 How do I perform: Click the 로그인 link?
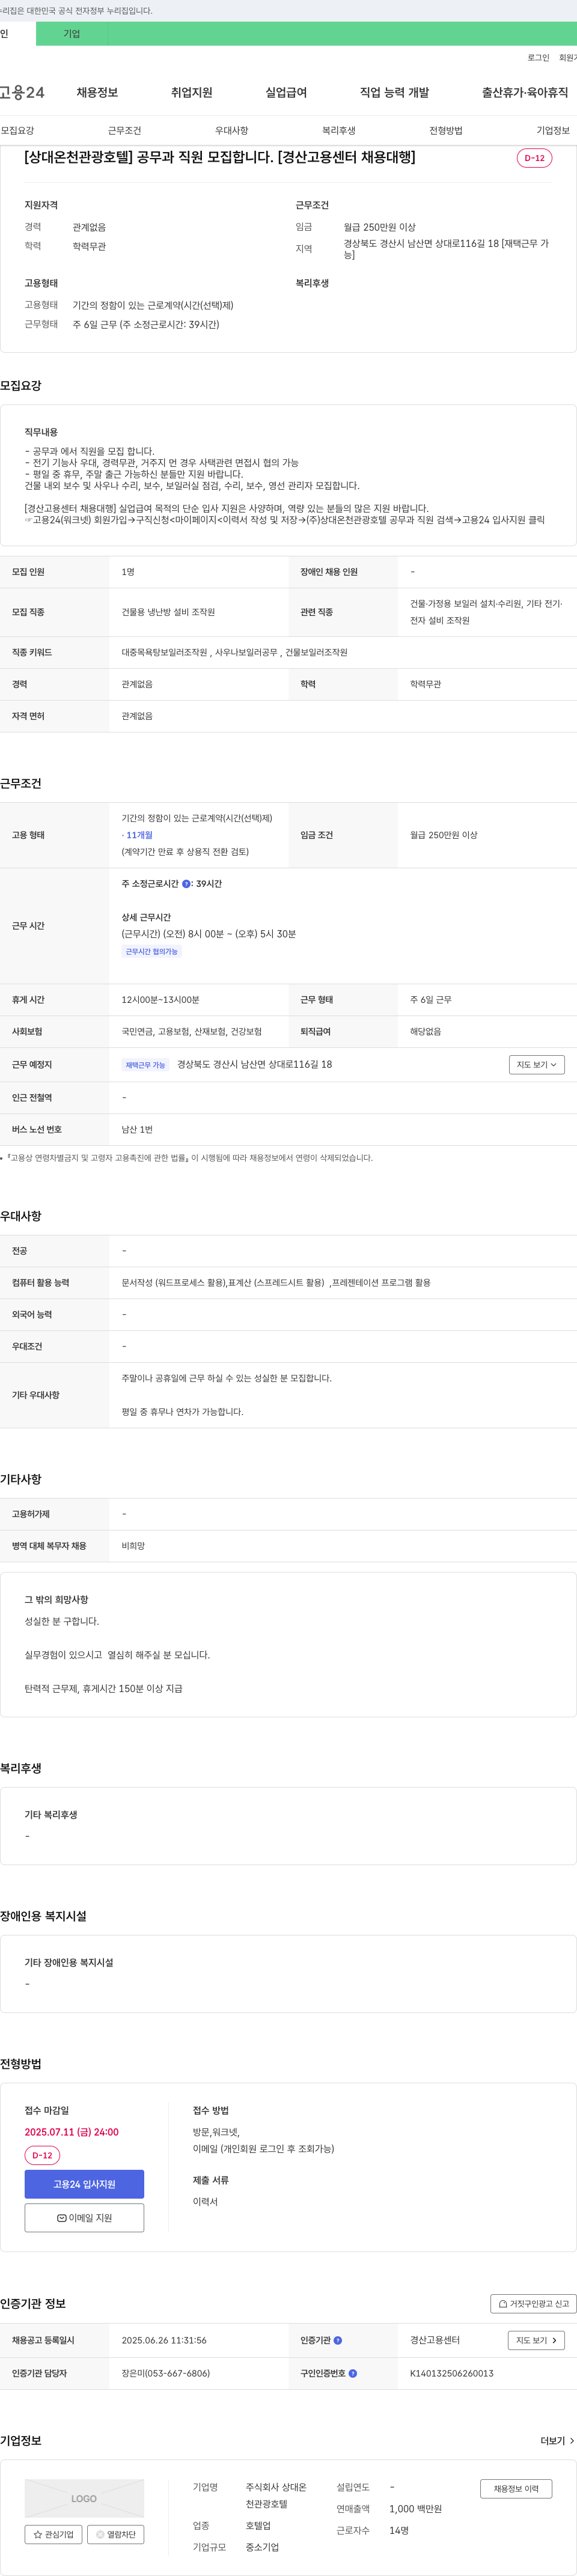538,58
